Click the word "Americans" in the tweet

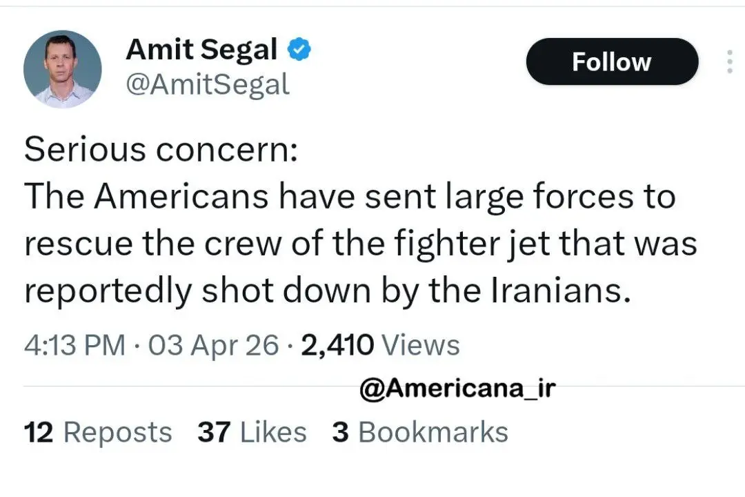tap(181, 197)
